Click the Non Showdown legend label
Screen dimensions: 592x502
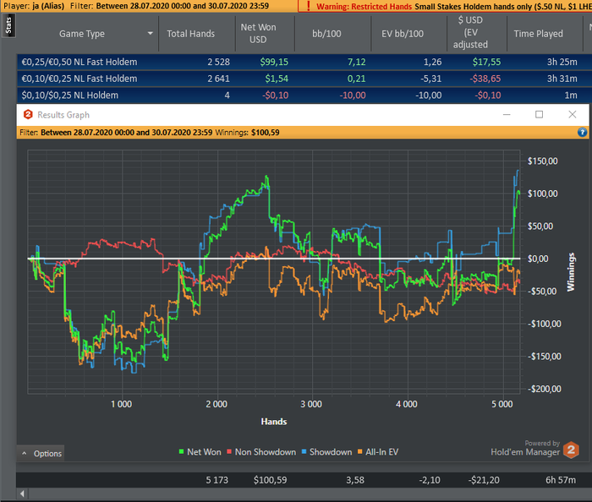click(266, 452)
